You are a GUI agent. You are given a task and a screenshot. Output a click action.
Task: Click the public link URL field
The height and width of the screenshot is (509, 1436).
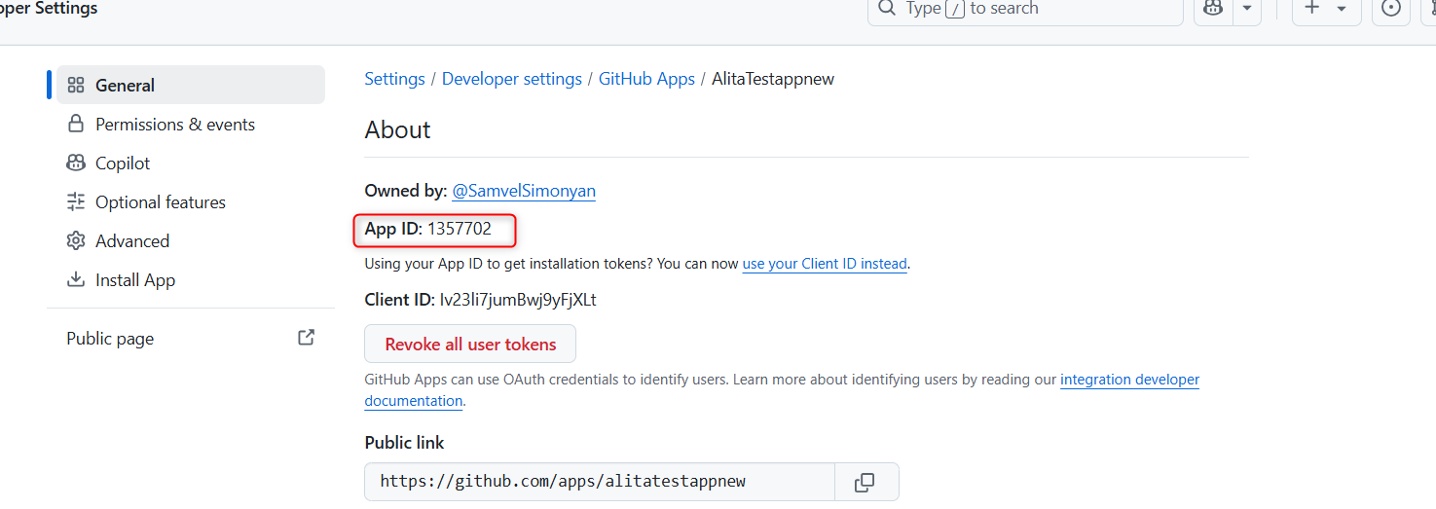[x=600, y=482]
